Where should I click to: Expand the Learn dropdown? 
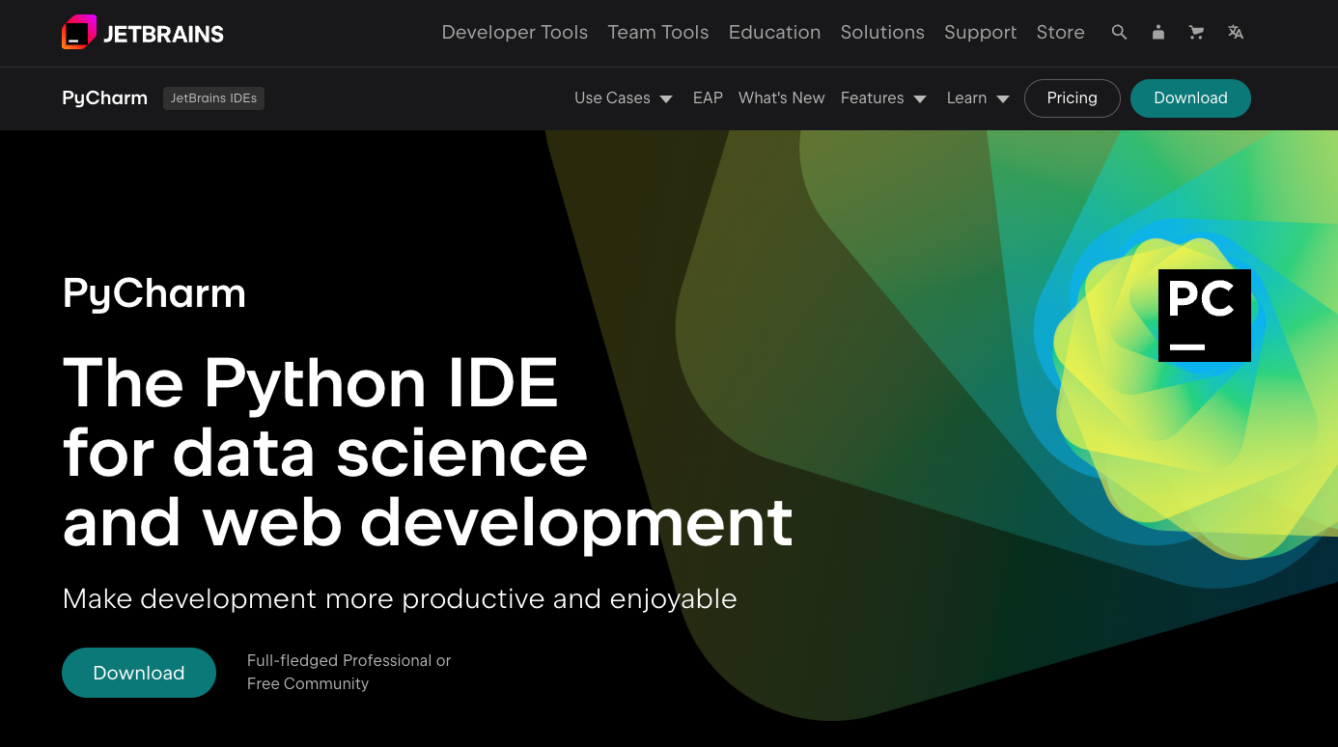(977, 97)
